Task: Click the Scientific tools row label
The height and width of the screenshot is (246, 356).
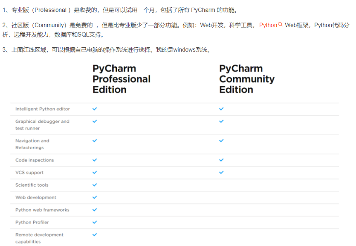Action: [x=32, y=185]
